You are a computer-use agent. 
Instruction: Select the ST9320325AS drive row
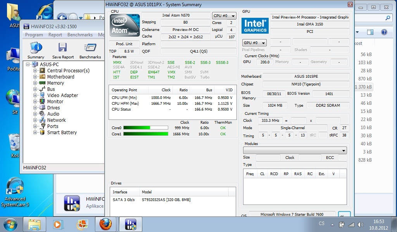(x=166, y=200)
